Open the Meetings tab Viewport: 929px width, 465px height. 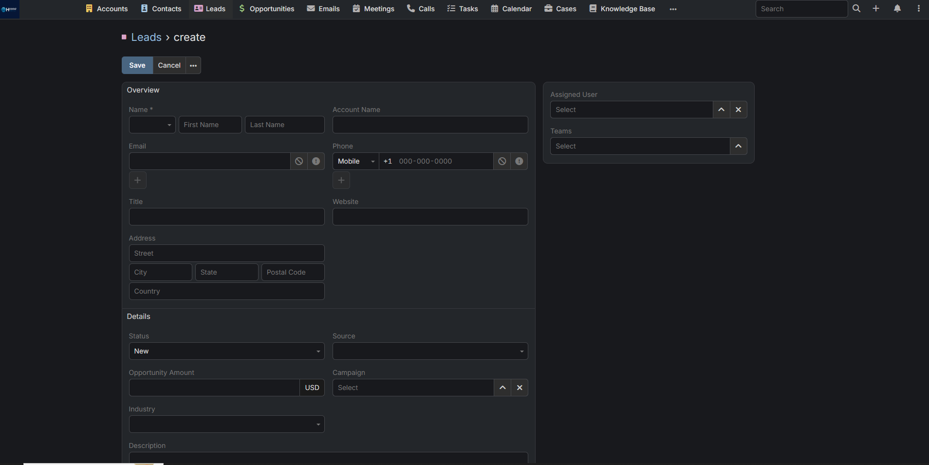pyautogui.click(x=373, y=9)
